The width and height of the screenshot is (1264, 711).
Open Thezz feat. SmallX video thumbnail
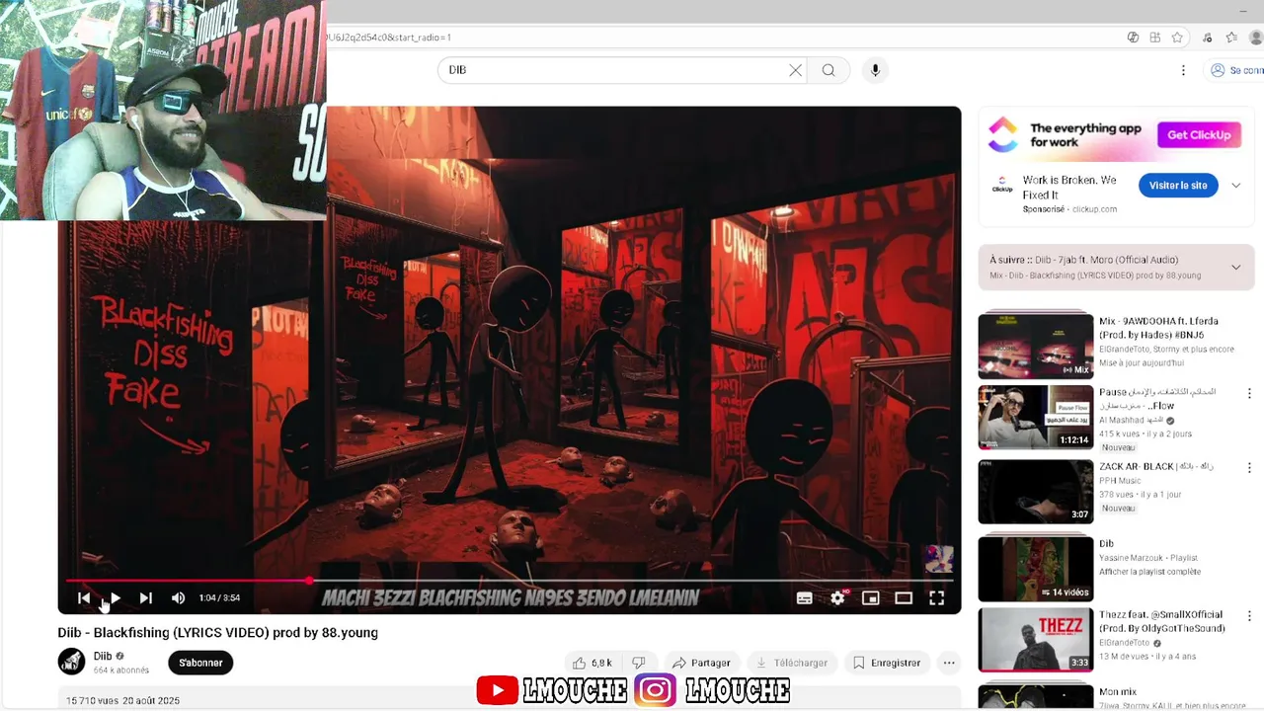1036,640
